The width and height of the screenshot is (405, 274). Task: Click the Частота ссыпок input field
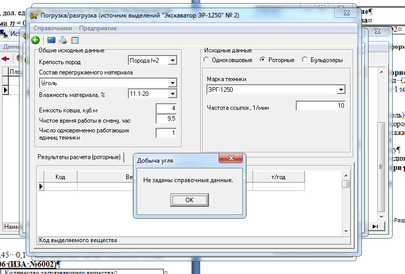pyautogui.click(x=320, y=106)
